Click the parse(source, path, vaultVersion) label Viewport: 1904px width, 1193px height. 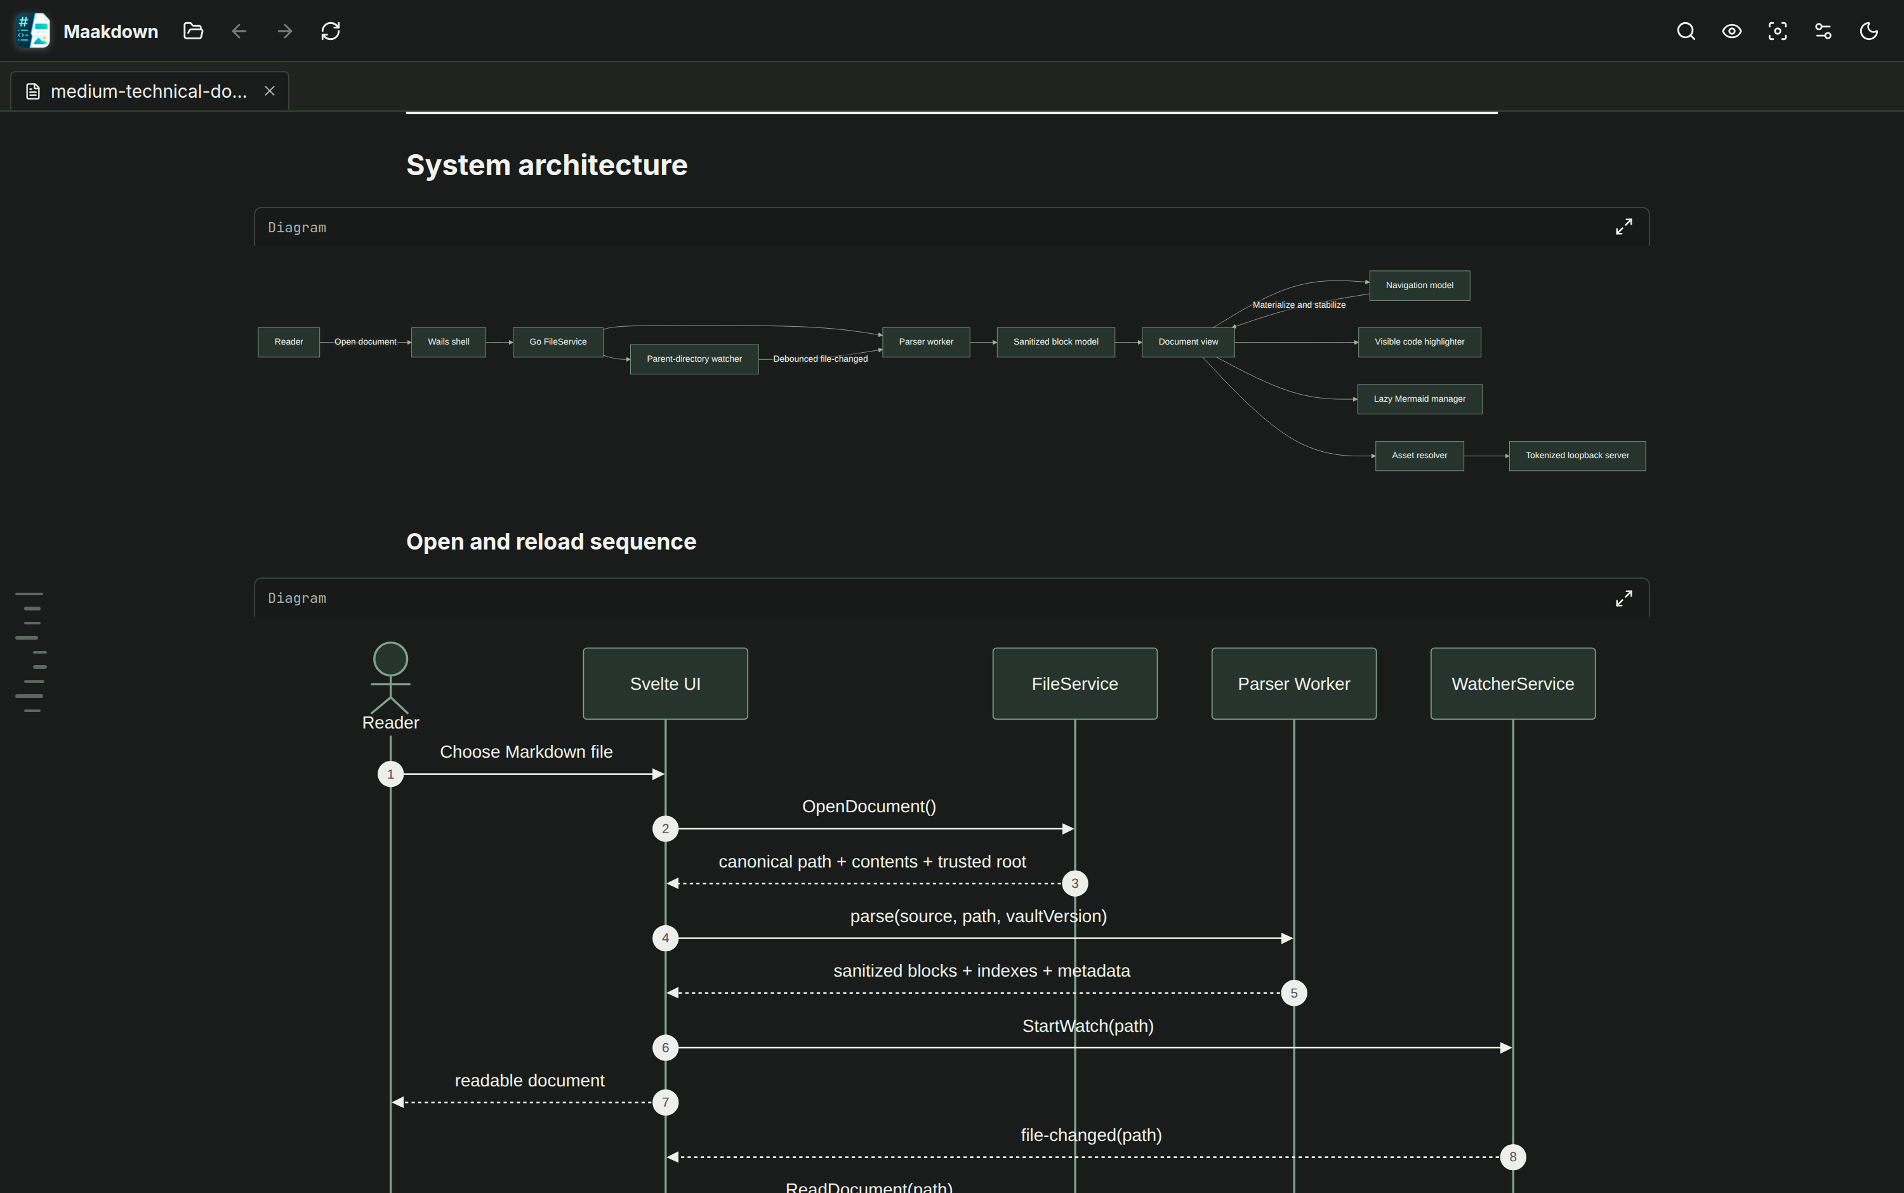(979, 917)
